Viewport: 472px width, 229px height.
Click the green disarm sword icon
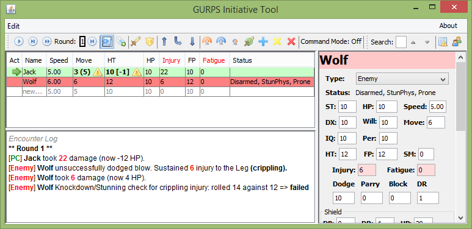tap(249, 41)
